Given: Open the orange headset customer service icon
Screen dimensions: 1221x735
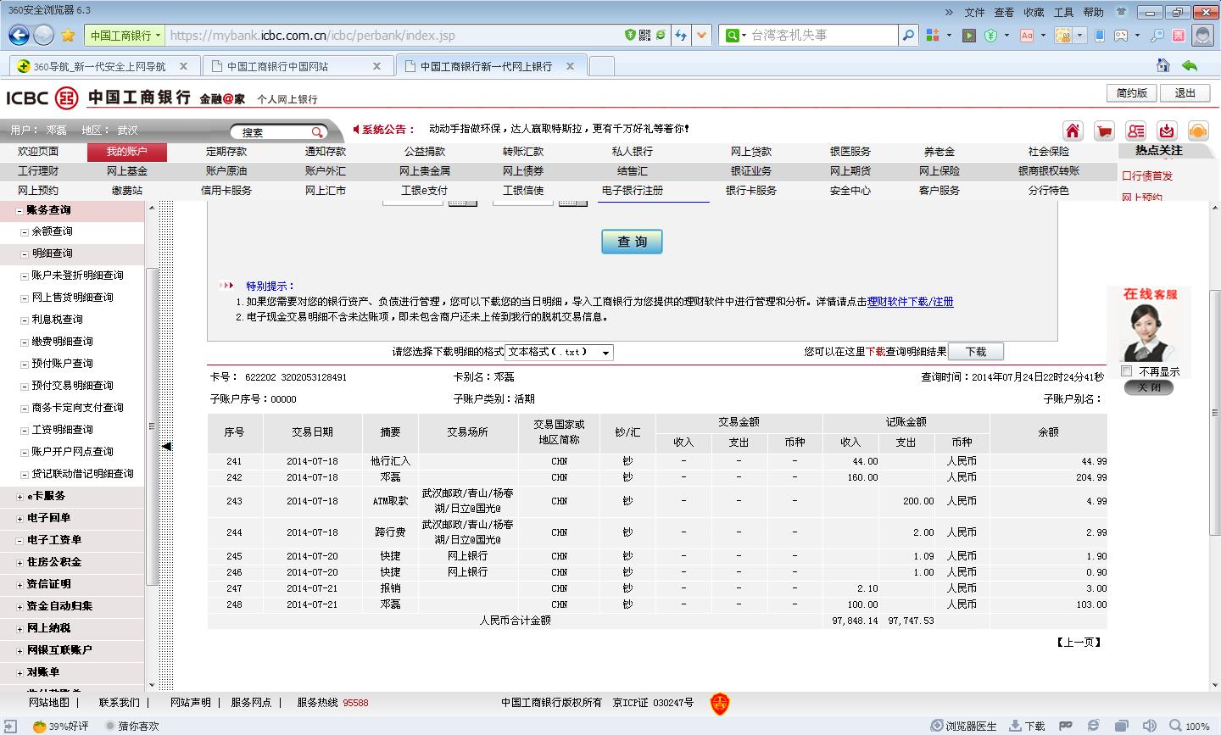Looking at the screenshot, I should pos(1197,131).
